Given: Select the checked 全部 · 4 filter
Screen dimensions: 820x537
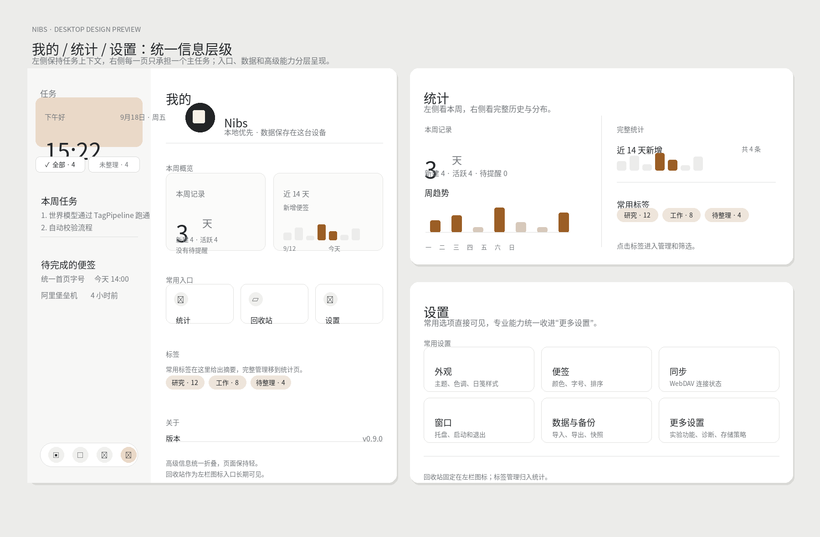Looking at the screenshot, I should click(x=60, y=165).
